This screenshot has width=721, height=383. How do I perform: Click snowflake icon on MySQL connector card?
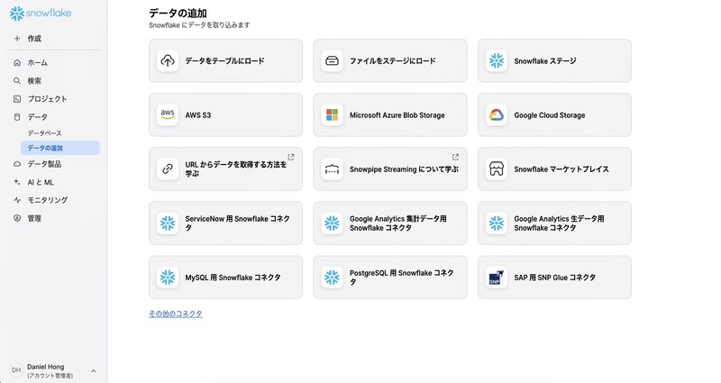point(168,278)
